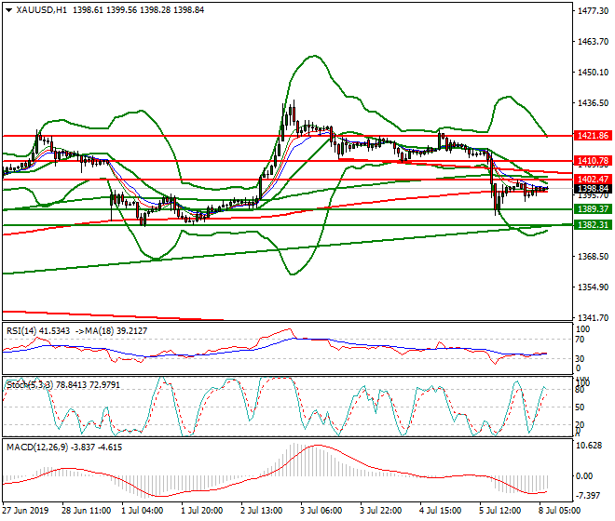Select the 1402.47 red price level label
The image size is (615, 521).
(x=593, y=180)
